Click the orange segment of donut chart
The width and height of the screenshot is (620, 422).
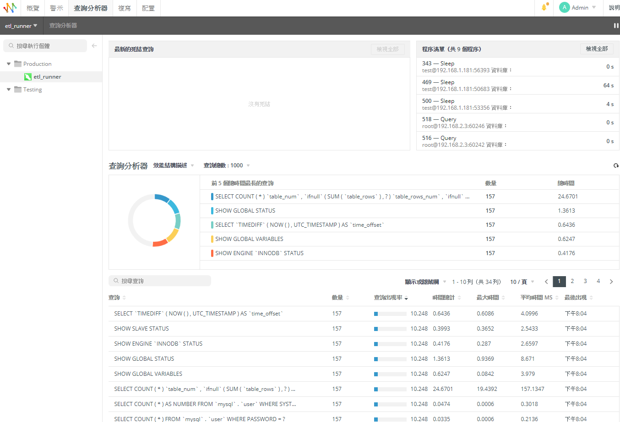(x=160, y=243)
